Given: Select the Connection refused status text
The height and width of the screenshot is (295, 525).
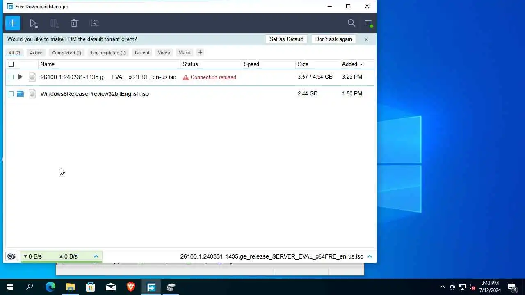Looking at the screenshot, I should pyautogui.click(x=213, y=77).
